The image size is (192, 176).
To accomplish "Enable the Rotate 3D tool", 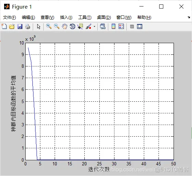I will tap(72, 26).
